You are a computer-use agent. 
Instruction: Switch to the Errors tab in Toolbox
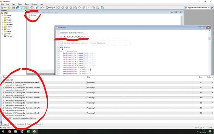[5, 124]
